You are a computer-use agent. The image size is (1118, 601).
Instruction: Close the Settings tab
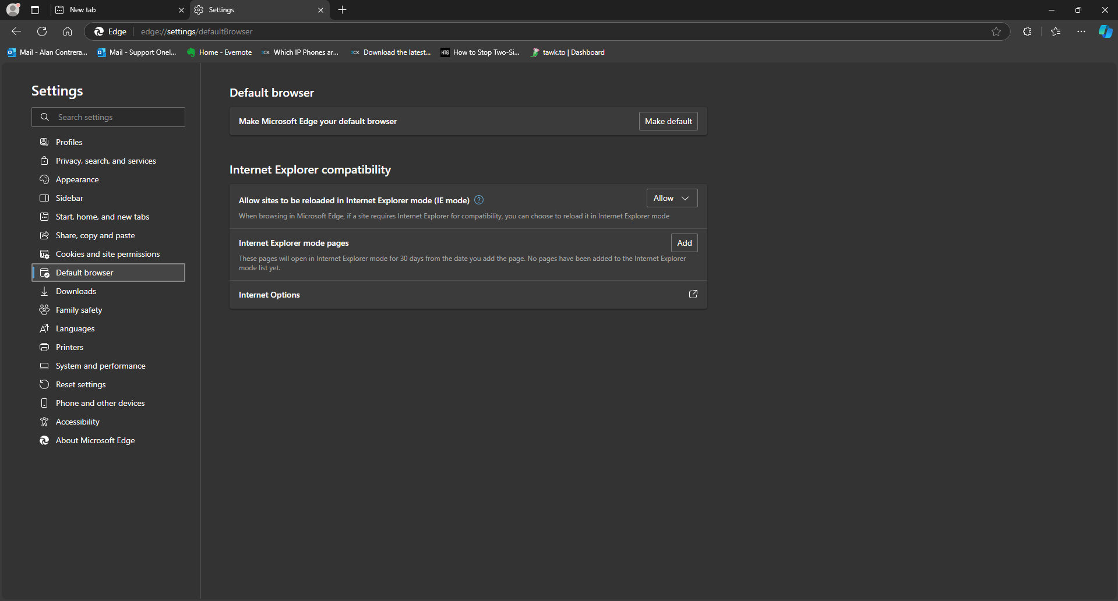point(320,10)
